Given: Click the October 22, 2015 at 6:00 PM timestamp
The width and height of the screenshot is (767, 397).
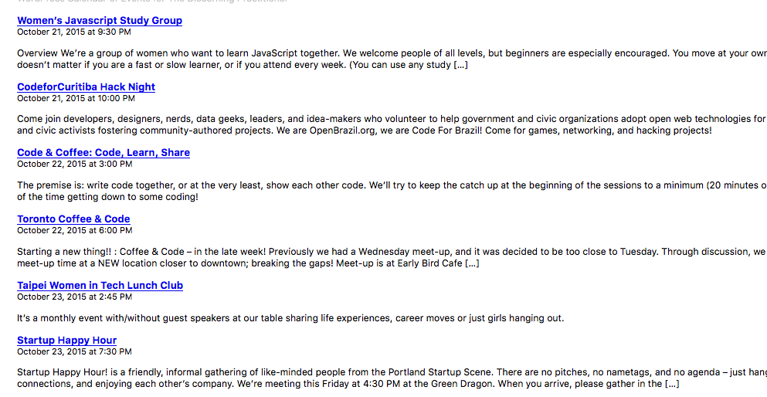Looking at the screenshot, I should click(x=74, y=230).
